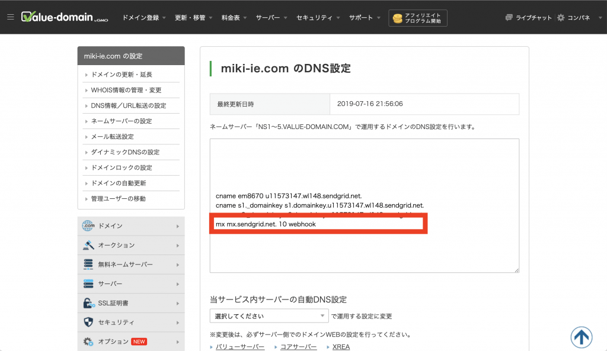The image size is (607, 351).
Task: Open ネームサーバーの設定 sidebar item
Action: [x=122, y=121]
